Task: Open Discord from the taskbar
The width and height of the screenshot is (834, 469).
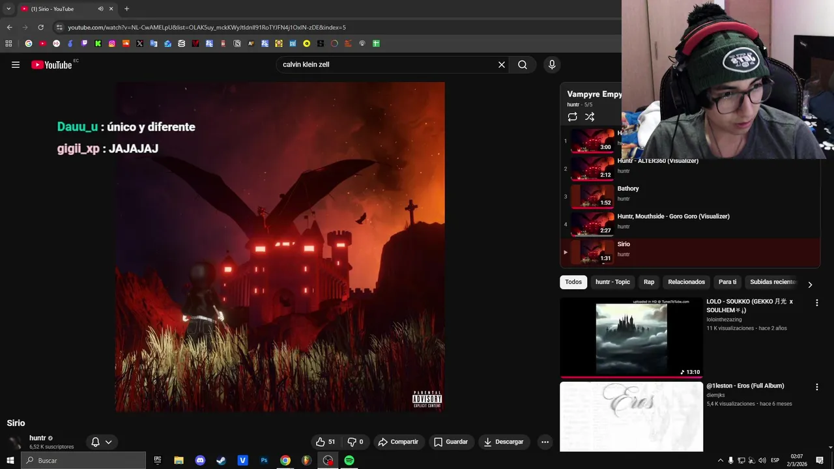Action: (x=200, y=461)
